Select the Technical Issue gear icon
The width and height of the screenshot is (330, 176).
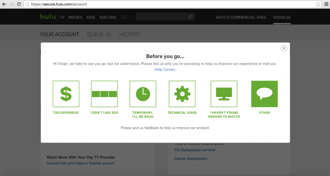[x=182, y=94]
